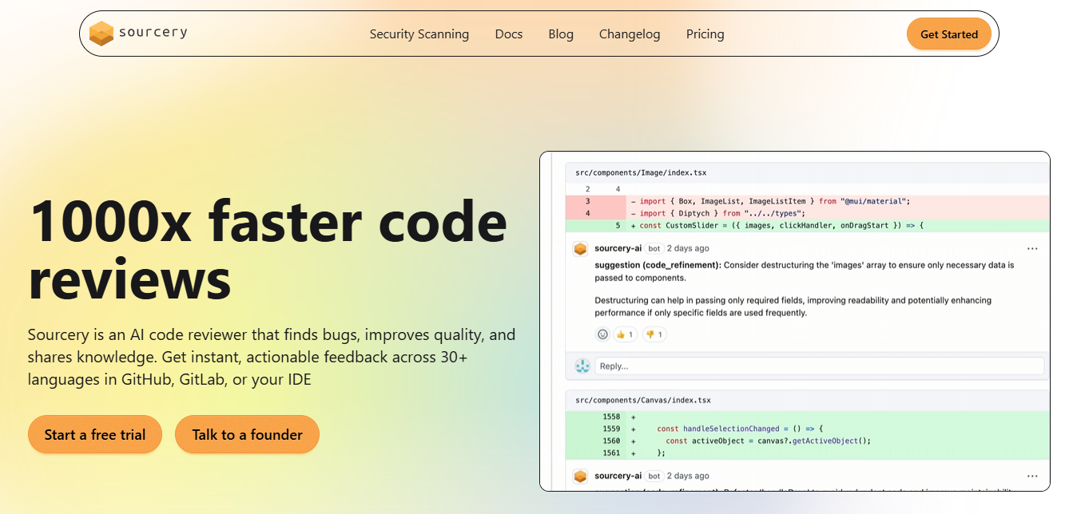This screenshot has width=1073, height=514.
Task: Open the Security Scanning page
Action: [x=419, y=34]
